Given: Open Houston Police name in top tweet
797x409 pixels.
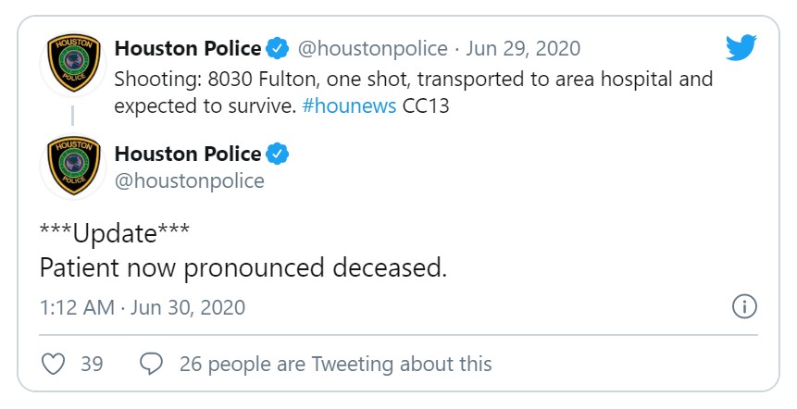Looking at the screenshot, I should coord(188,48).
